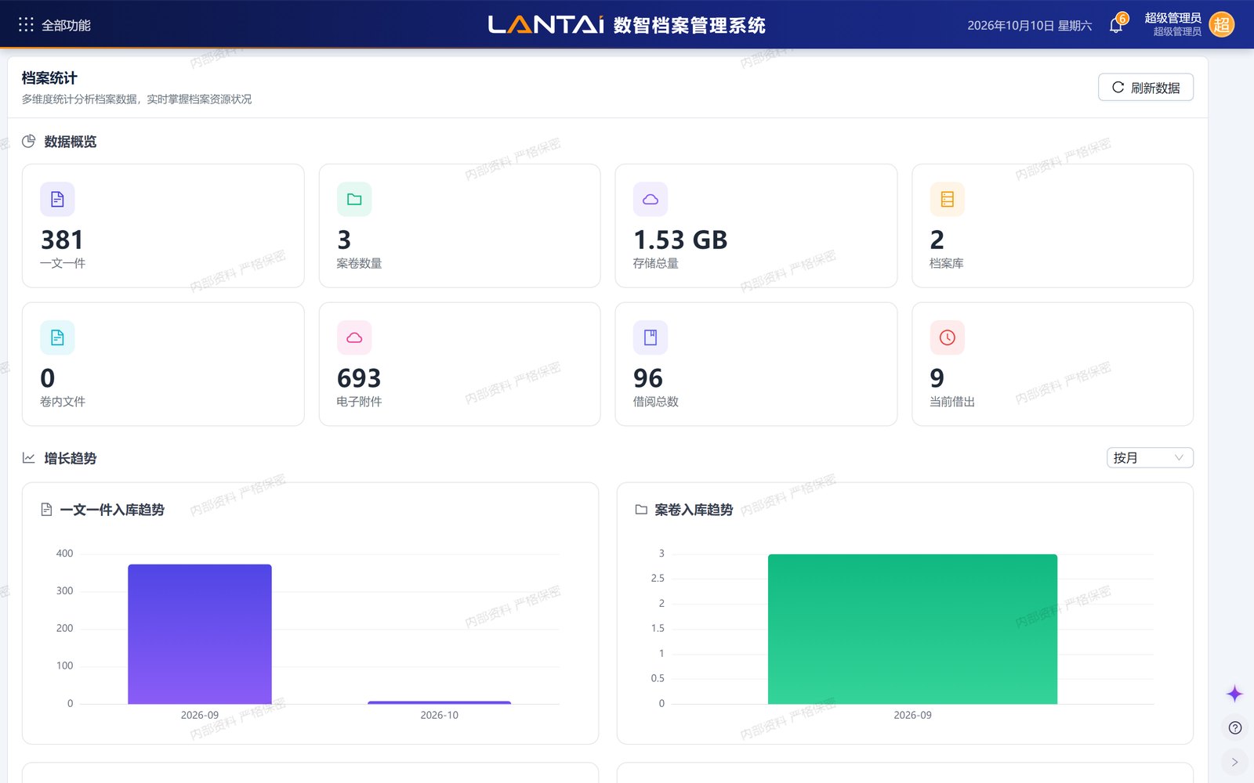Click the 693 电子附件 count

pyautogui.click(x=359, y=378)
